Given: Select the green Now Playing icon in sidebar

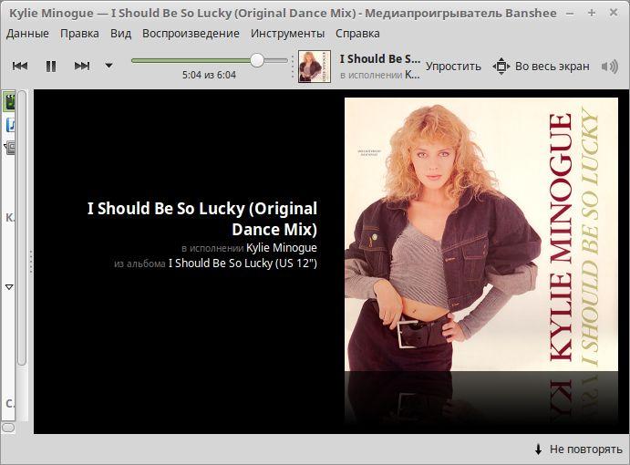Looking at the screenshot, I should [11, 102].
